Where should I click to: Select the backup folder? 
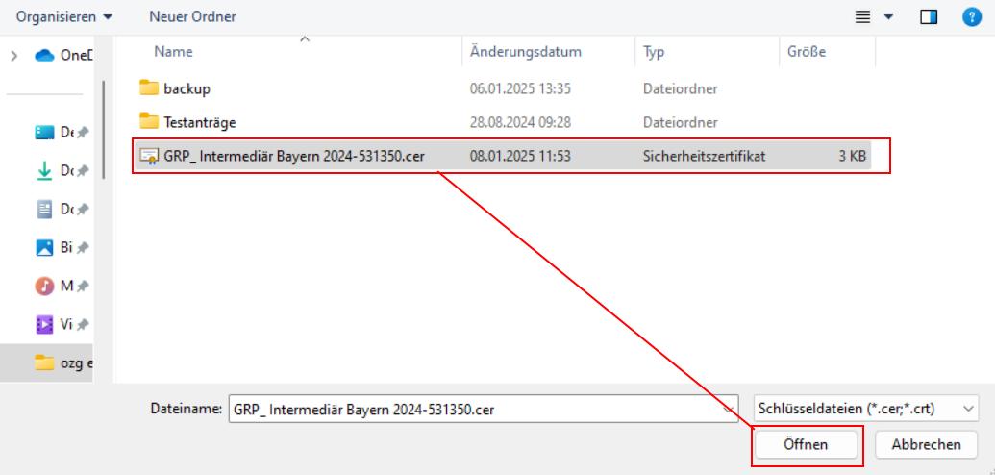[x=187, y=88]
